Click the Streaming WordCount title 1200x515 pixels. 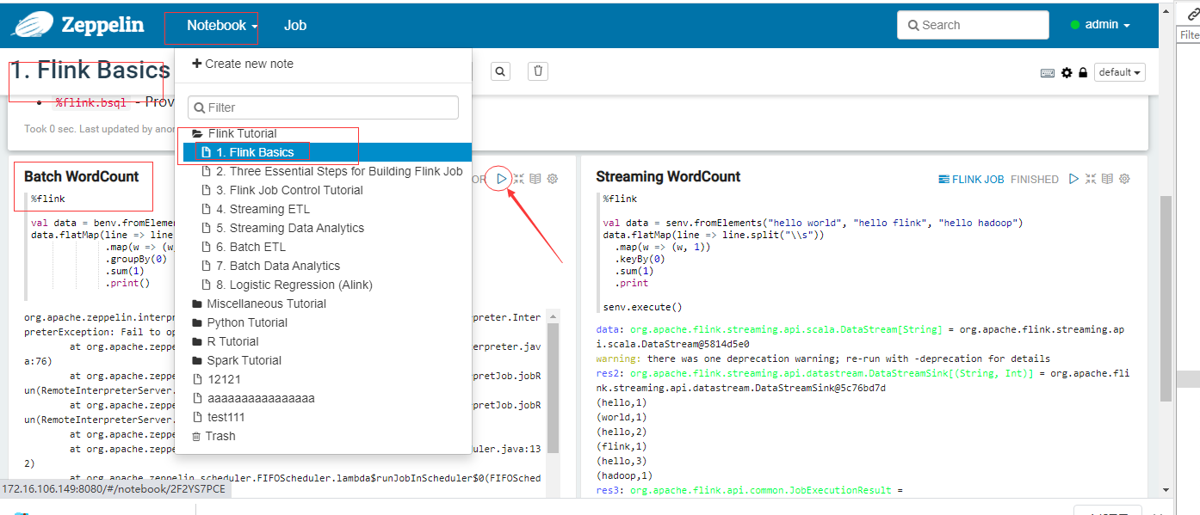tap(668, 176)
